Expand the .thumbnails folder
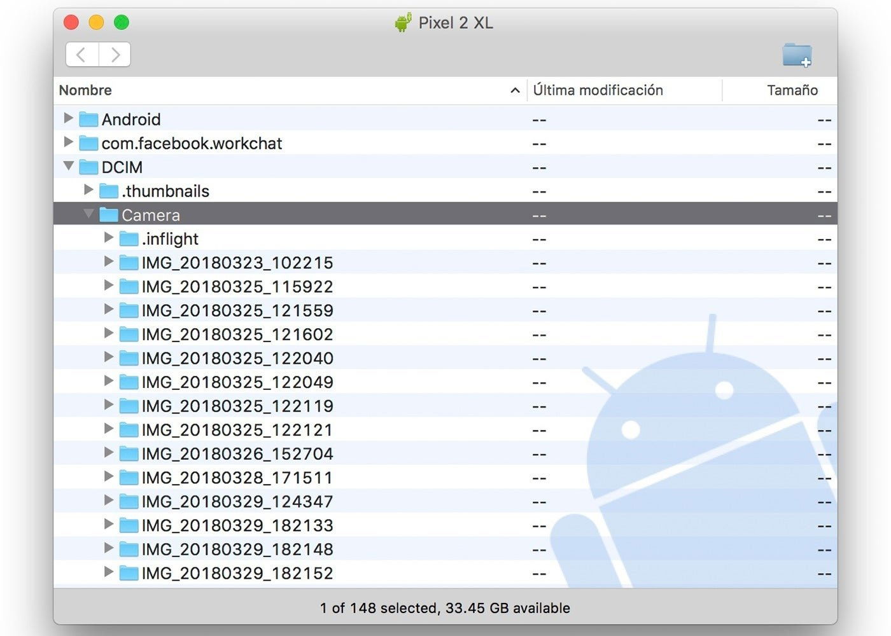Viewport: 891px width, 636px height. pos(88,190)
